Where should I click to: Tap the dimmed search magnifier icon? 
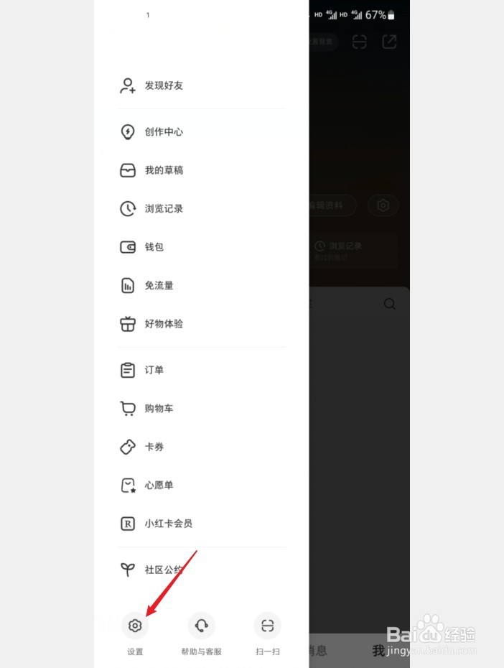(x=390, y=304)
